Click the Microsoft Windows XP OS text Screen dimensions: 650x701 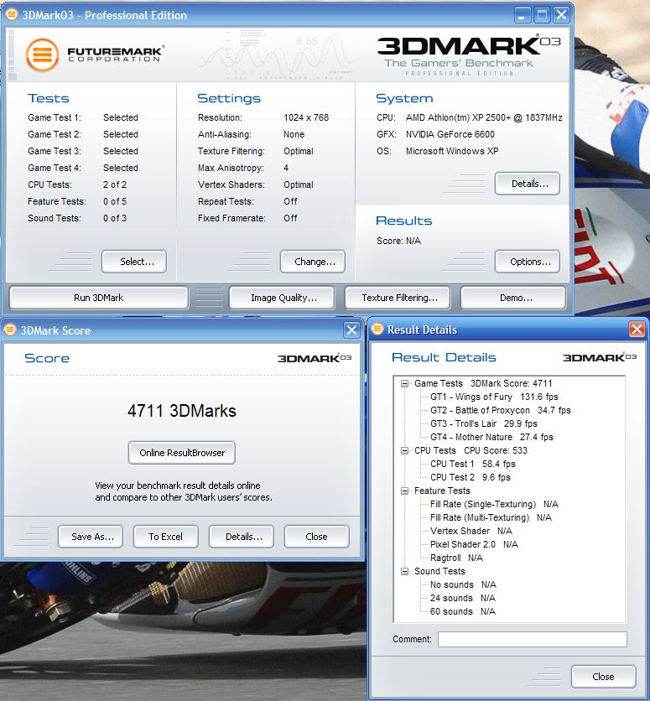(452, 151)
